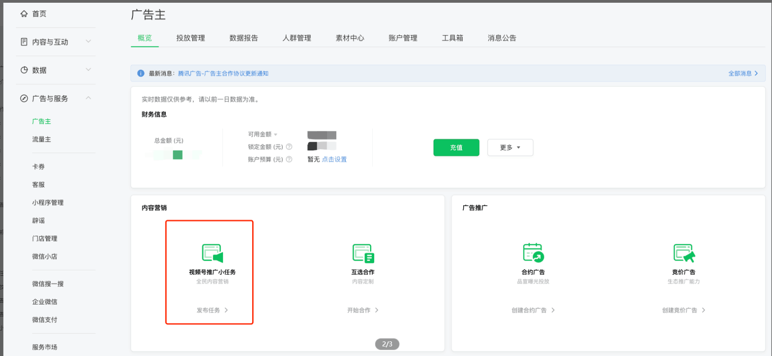Click the 互选合作 card title
Image resolution: width=772 pixels, height=356 pixels.
pyautogui.click(x=363, y=272)
